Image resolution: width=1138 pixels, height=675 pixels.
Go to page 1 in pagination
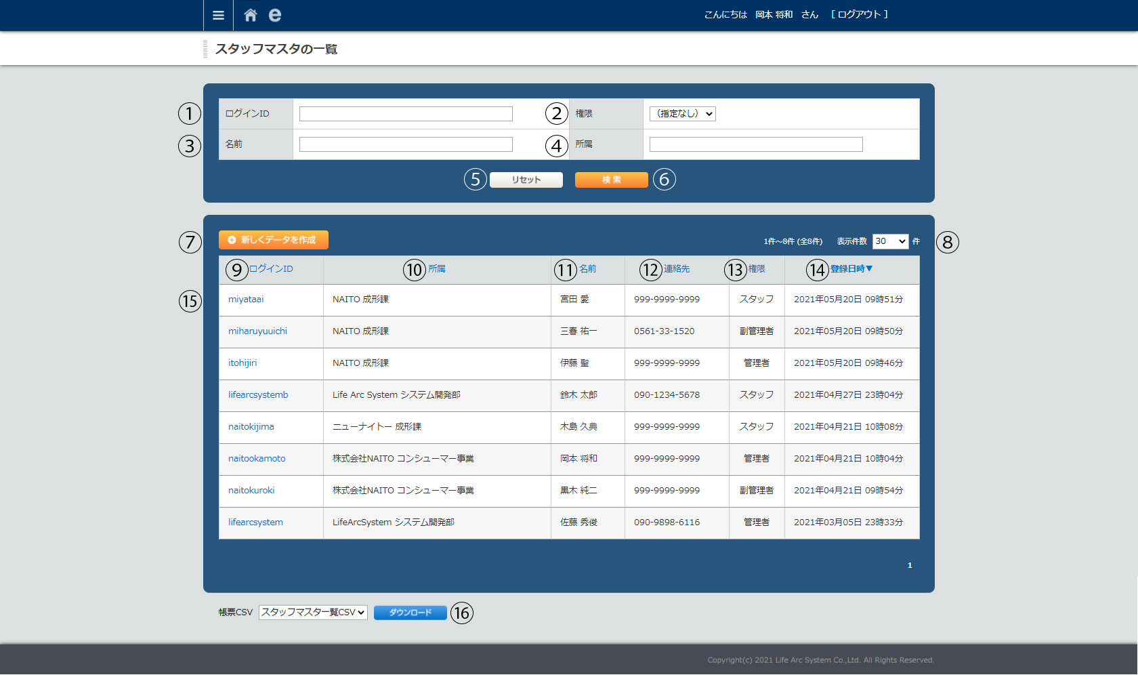pyautogui.click(x=910, y=565)
